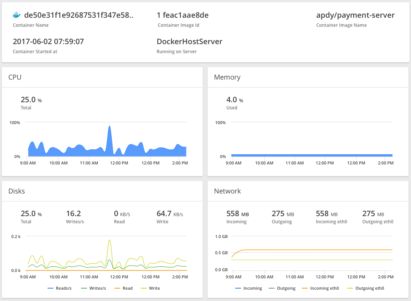This screenshot has width=411, height=301.
Task: Click the Network panel title
Action: point(227,191)
